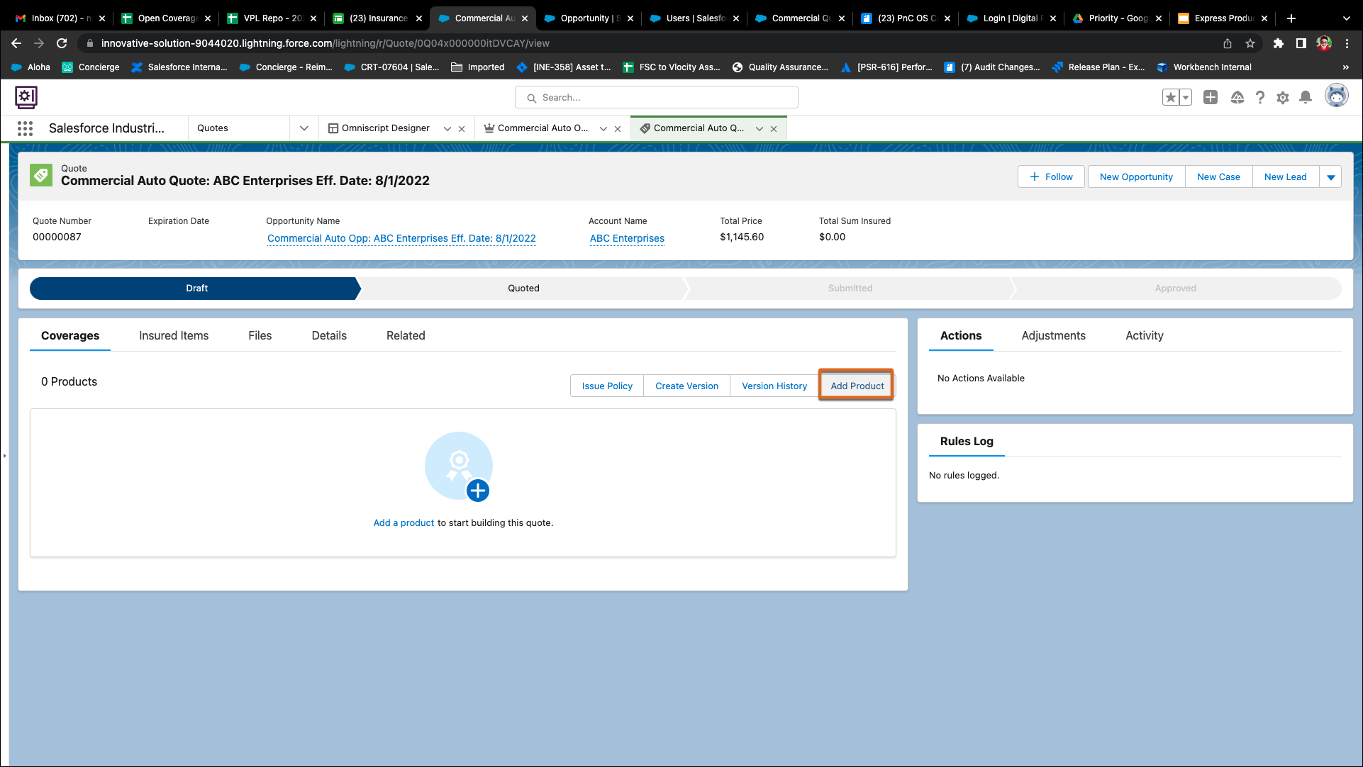Open the Quotes navigation menu dropdown
The height and width of the screenshot is (767, 1363).
point(304,128)
